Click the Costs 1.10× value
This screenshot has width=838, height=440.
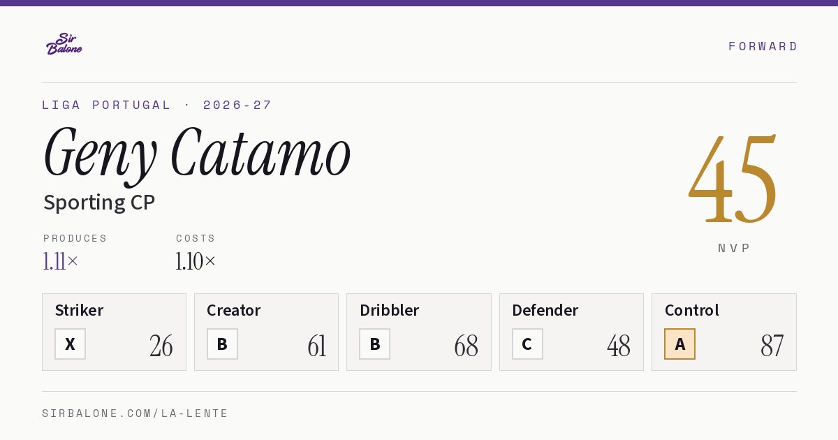196,262
